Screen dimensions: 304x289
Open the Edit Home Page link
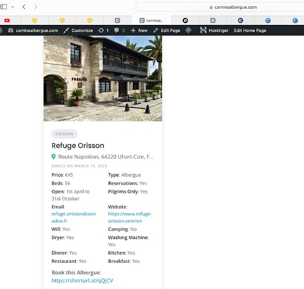click(x=250, y=31)
